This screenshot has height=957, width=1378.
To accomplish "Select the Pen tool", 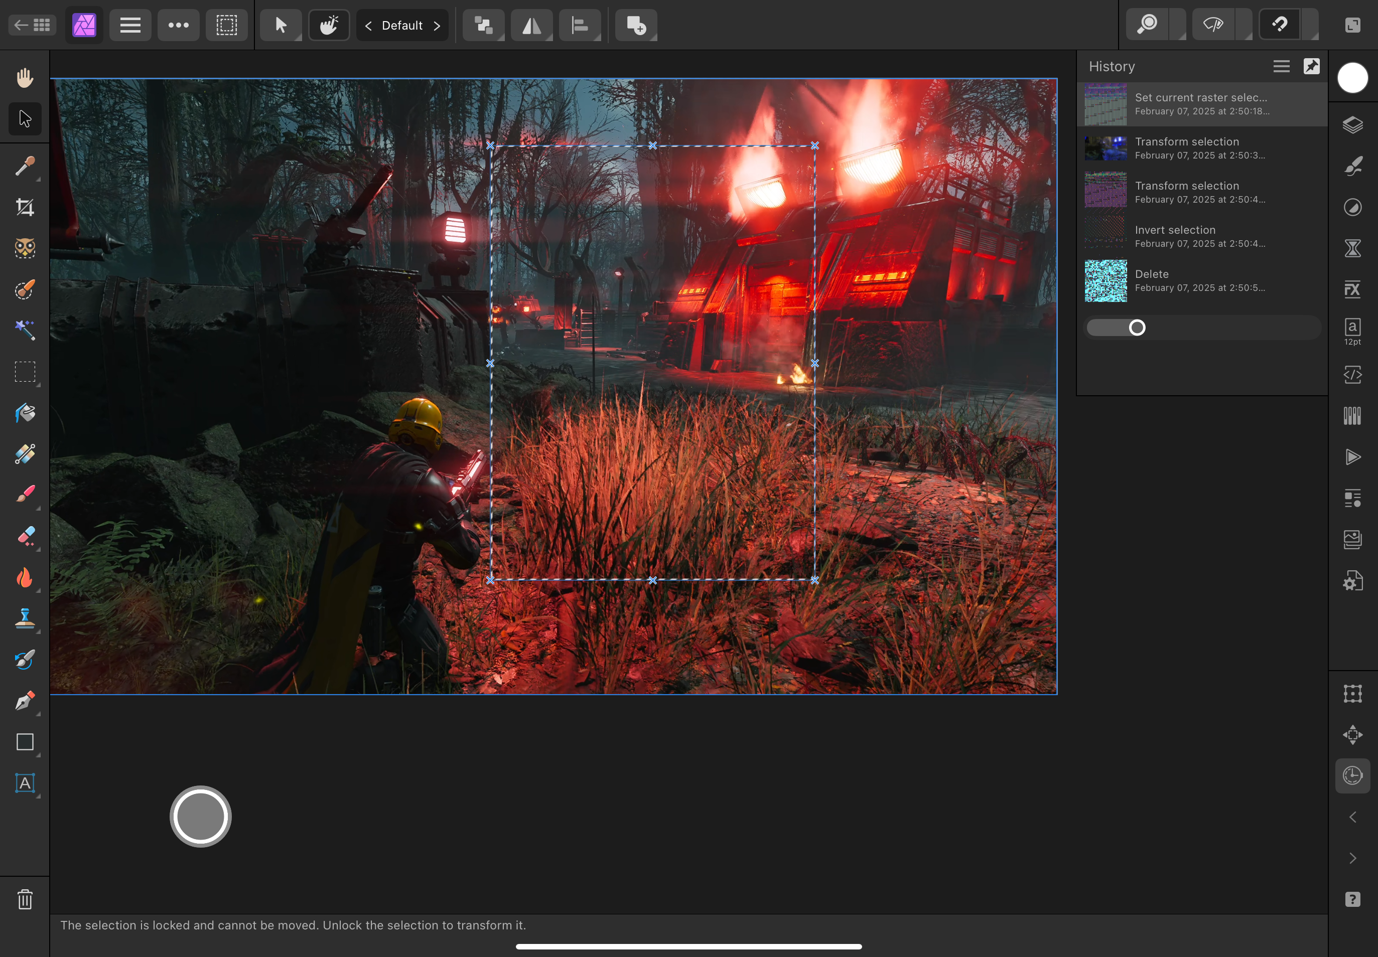I will [x=25, y=700].
